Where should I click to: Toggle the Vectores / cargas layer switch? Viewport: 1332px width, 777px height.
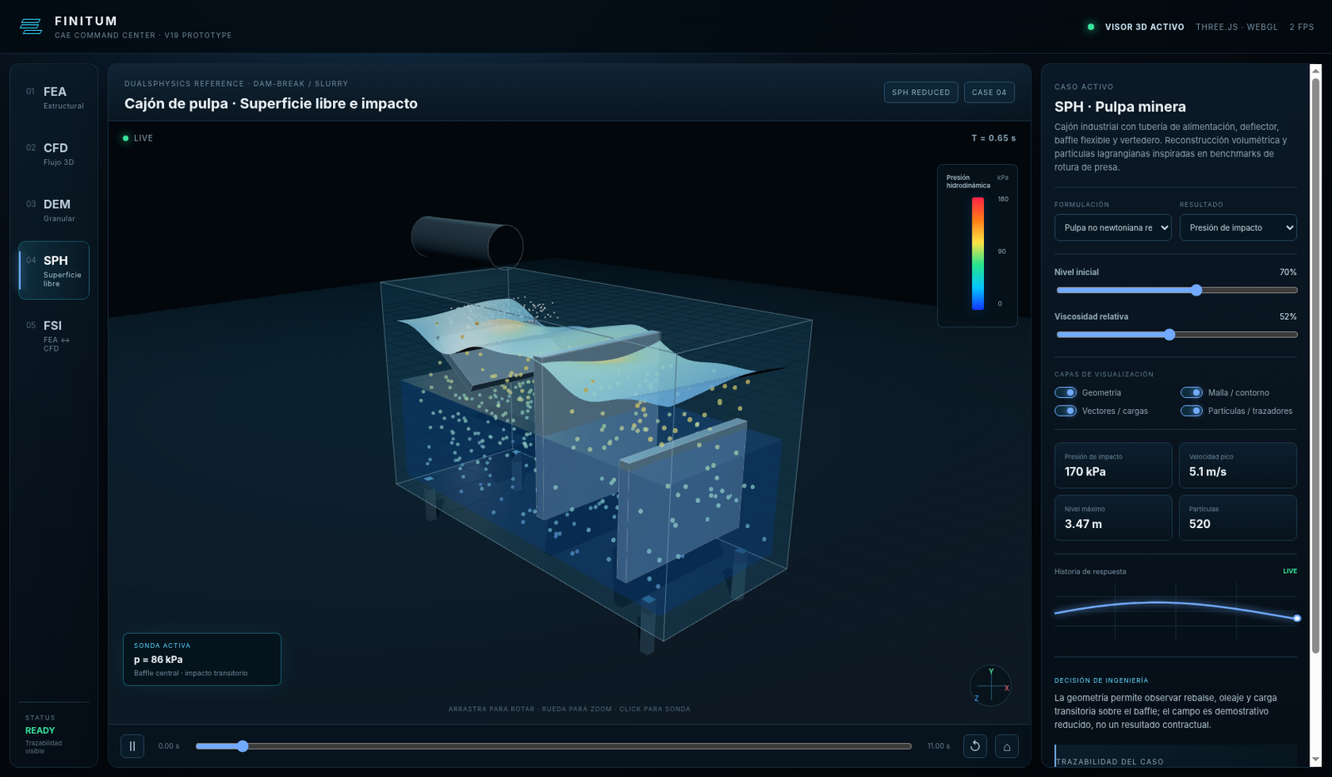(1066, 411)
